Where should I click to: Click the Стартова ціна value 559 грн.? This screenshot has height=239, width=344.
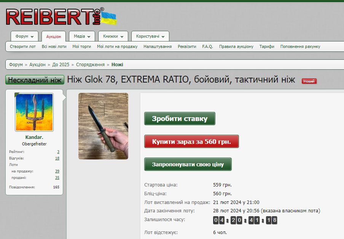click(x=223, y=185)
